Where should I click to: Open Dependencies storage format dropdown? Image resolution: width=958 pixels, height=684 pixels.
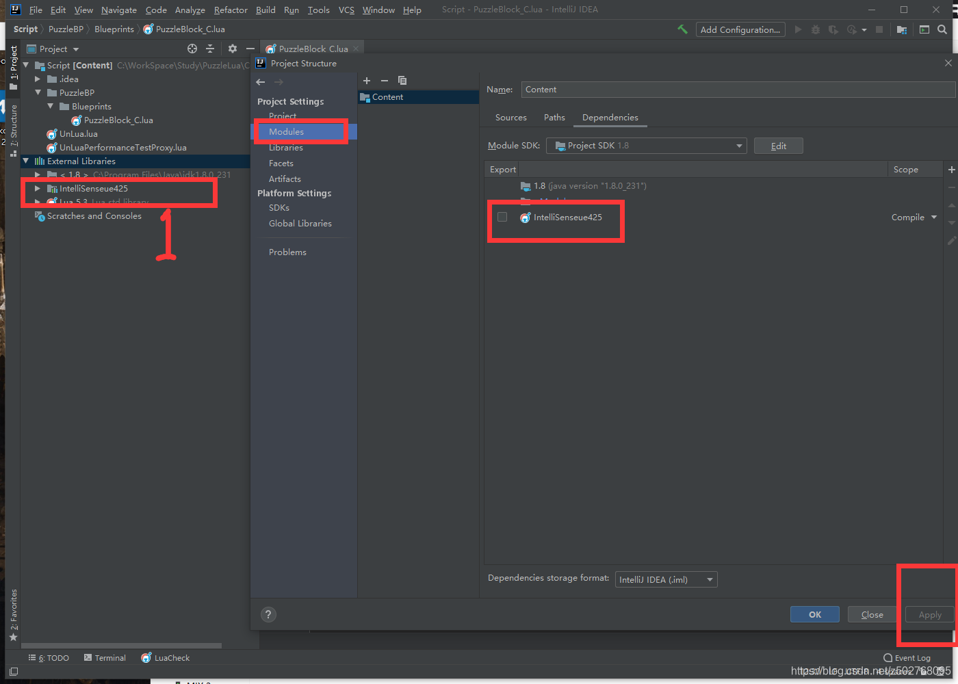pyautogui.click(x=666, y=579)
